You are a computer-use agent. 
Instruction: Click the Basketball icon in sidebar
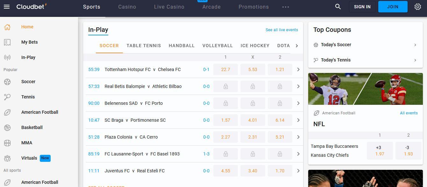coord(7,128)
